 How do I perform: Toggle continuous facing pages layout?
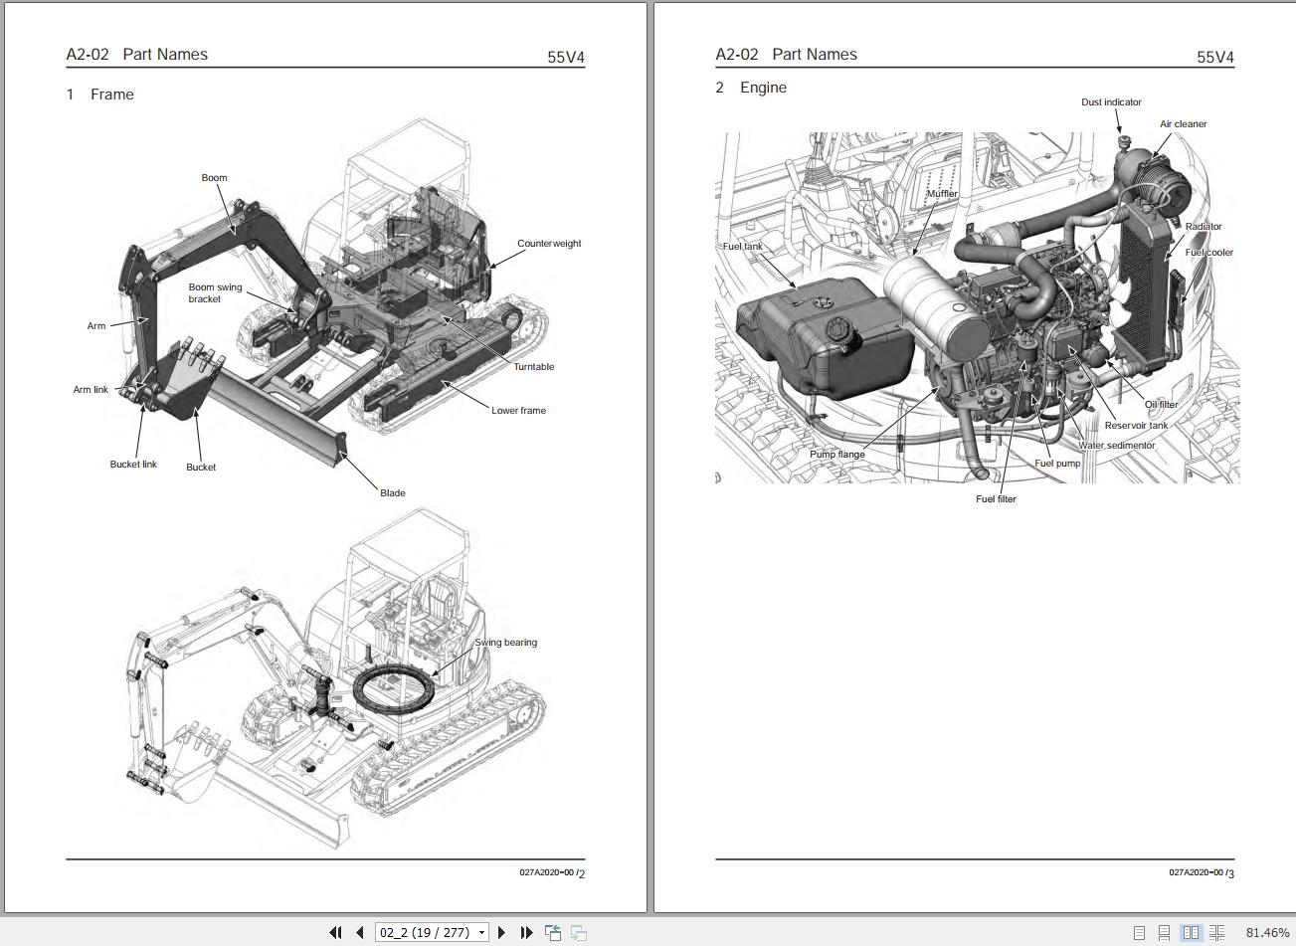[1217, 932]
